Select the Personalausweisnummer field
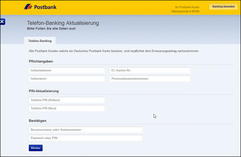Viewport: 241px width, 157px height. (x=150, y=79)
